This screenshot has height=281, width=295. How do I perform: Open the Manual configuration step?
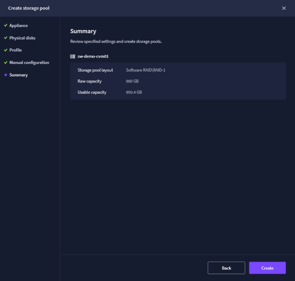pos(29,63)
